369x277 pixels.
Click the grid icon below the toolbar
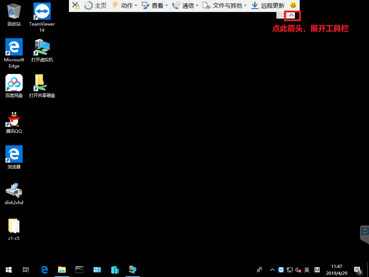pos(279,15)
